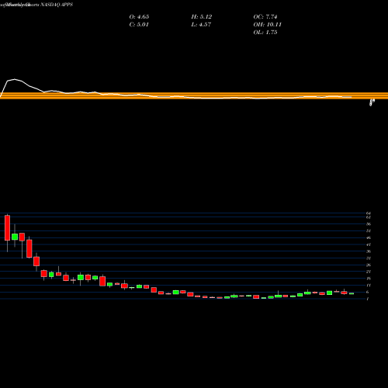Click the first tall red candlestick

(7, 228)
